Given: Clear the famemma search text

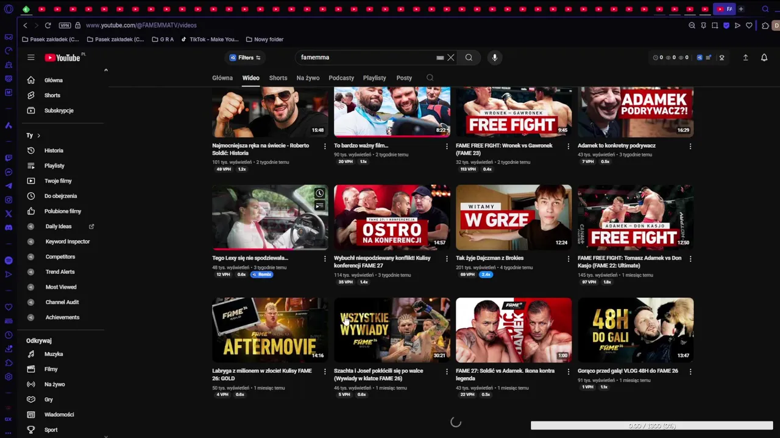Looking at the screenshot, I should point(451,57).
